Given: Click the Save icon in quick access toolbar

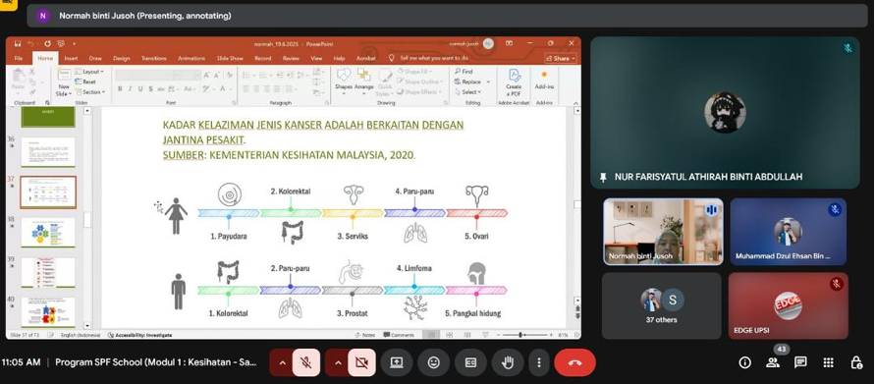Looking at the screenshot, I should 18,43.
